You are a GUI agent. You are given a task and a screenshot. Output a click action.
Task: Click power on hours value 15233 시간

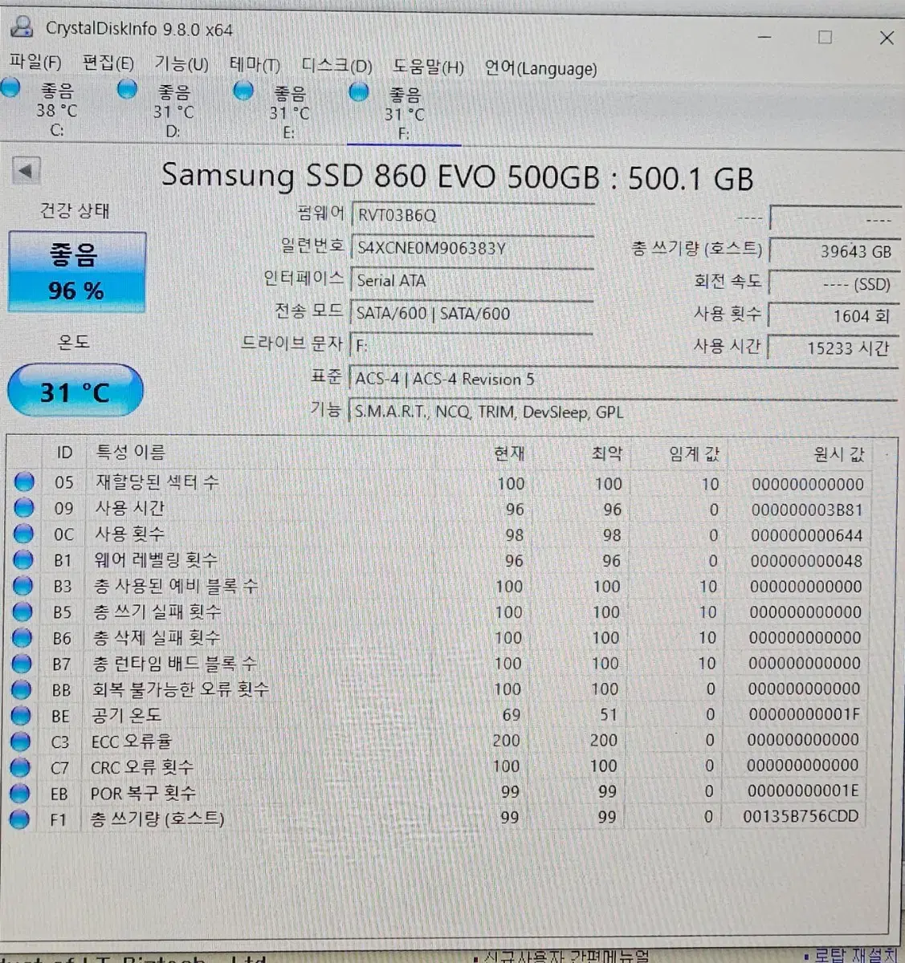(x=833, y=347)
